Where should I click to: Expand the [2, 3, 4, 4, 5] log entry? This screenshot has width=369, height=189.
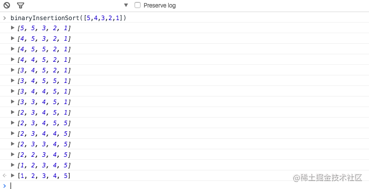click(x=13, y=133)
